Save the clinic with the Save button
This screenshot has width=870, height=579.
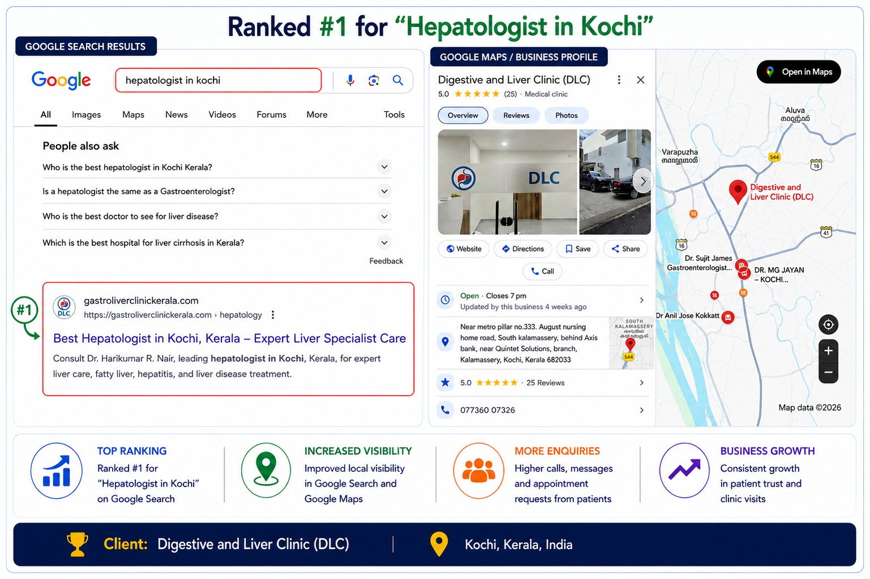coord(578,249)
